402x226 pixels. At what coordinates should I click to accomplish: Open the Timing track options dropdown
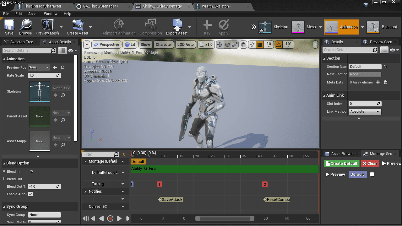(123, 184)
